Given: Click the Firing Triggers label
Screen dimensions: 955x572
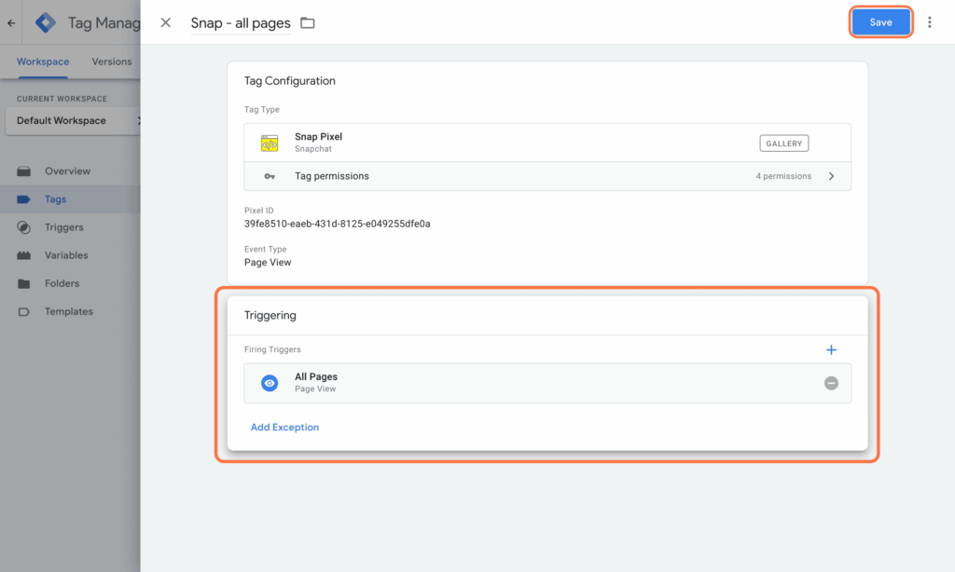Looking at the screenshot, I should 272,349.
